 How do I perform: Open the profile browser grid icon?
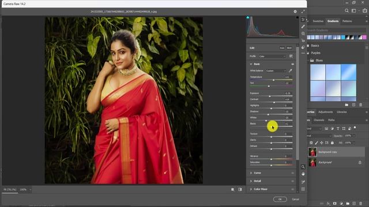291,56
